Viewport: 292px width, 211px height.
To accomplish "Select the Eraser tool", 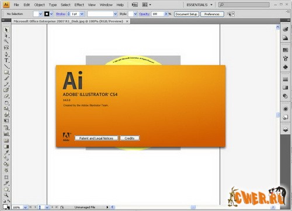I will pyautogui.click(x=6, y=96).
